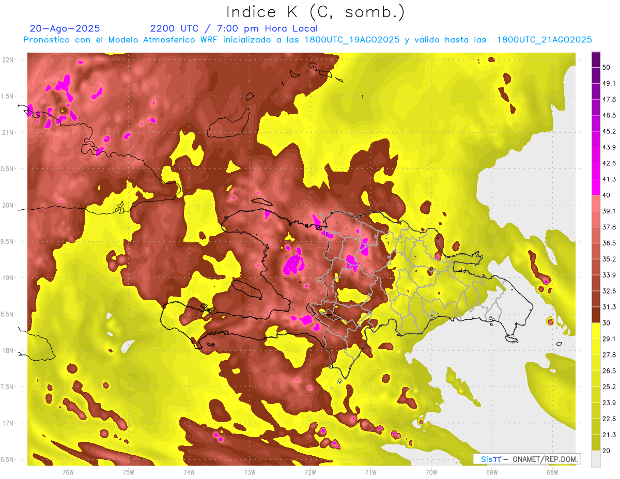
Task: Click the bright yellow legend band between 29.1 and 30
Action: pyautogui.click(x=596, y=331)
